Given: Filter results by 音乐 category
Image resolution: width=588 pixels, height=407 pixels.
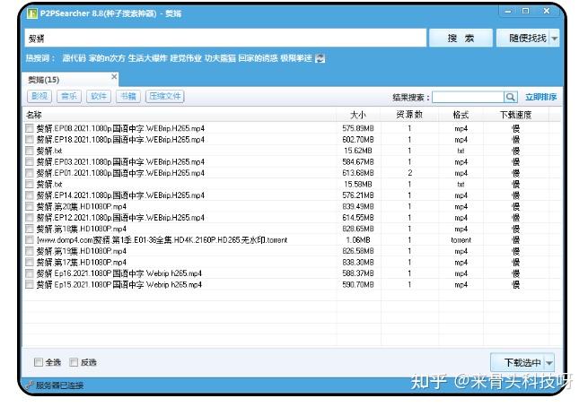Looking at the screenshot, I should tap(69, 97).
